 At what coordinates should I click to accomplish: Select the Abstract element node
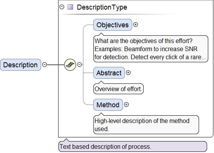(x=109, y=73)
